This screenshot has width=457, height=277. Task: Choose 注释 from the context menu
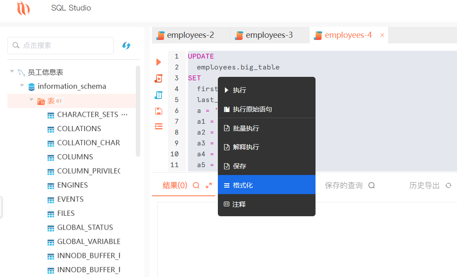tap(266, 204)
